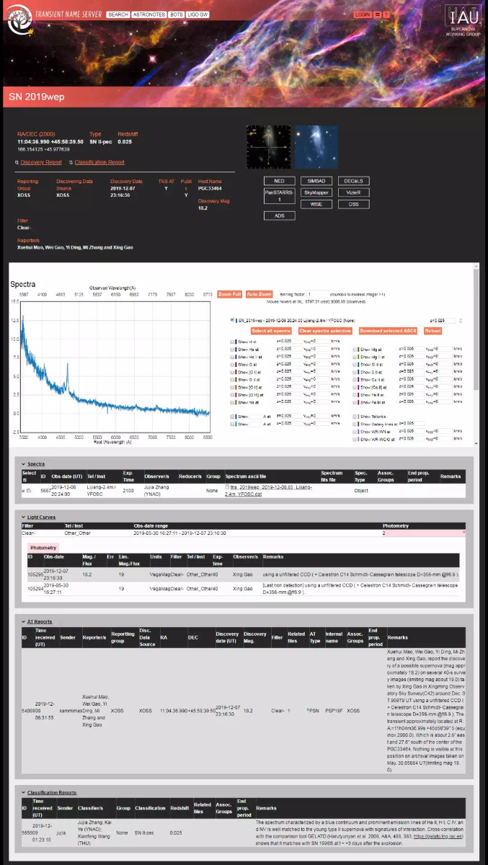488x865 pixels.
Task: Click Download selected ASCII button
Action: coord(388,331)
